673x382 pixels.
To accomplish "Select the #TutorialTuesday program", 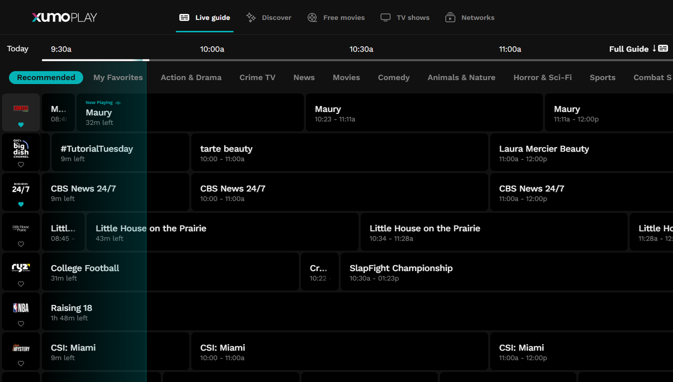I will point(120,152).
